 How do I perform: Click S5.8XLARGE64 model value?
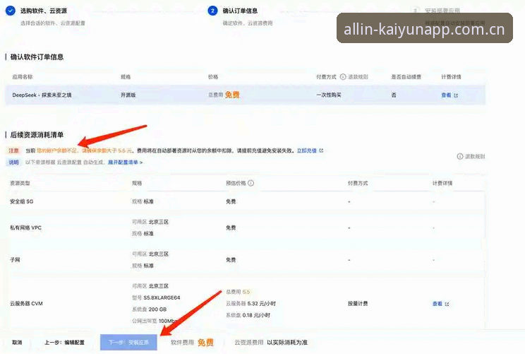[x=162, y=297]
